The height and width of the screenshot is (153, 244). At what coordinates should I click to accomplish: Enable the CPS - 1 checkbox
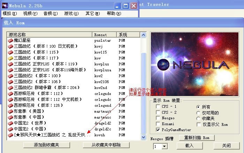tap(158, 106)
